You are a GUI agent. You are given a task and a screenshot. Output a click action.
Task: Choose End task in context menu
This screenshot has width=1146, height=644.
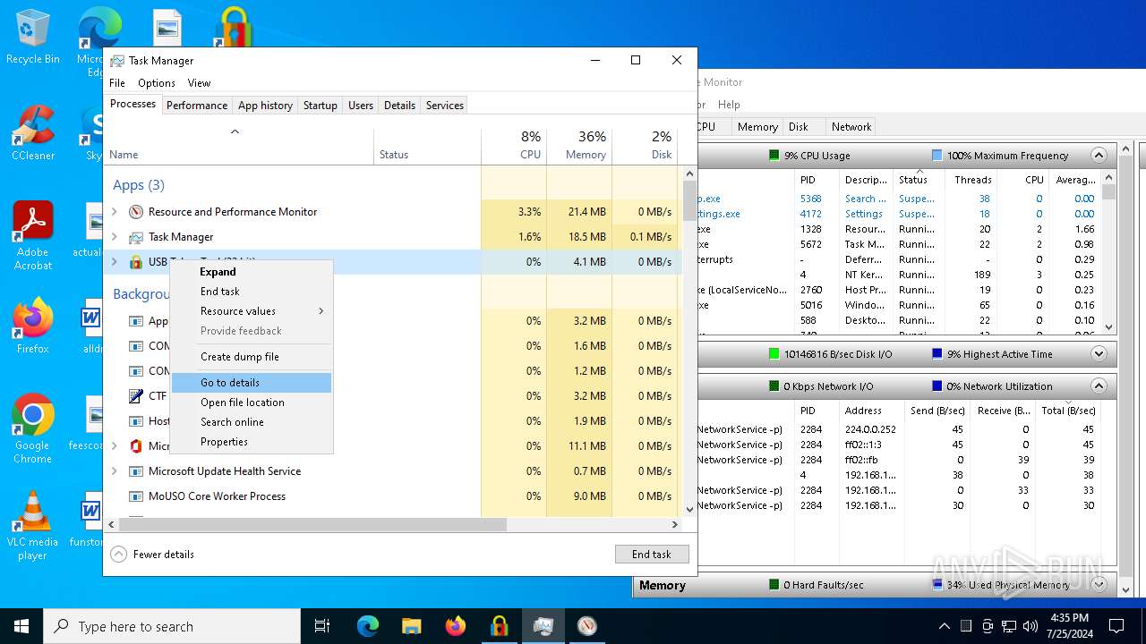[252, 292]
